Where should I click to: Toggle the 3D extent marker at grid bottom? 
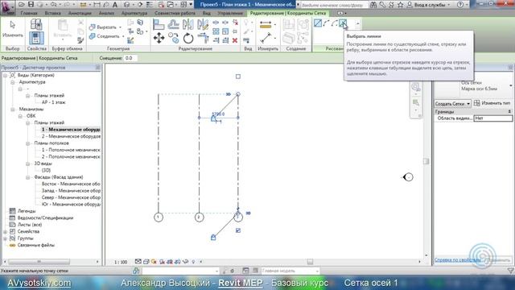tap(249, 213)
